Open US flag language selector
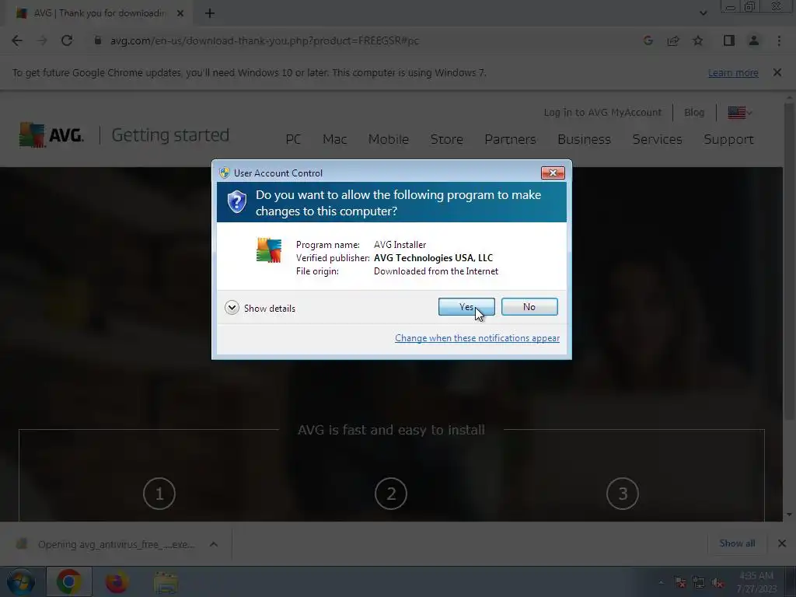The width and height of the screenshot is (796, 597). tap(740, 112)
